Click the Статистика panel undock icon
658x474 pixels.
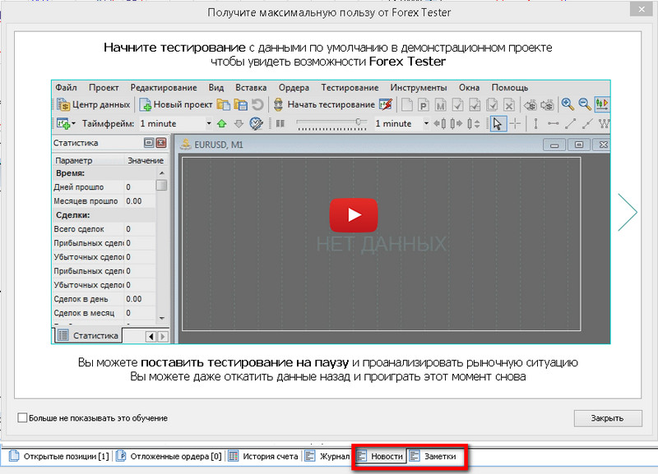149,143
